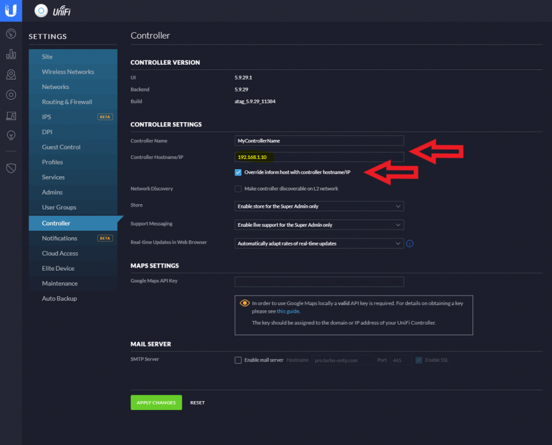This screenshot has height=445, width=552.
Task: Click the SMTP Port field showing 465
Action: (401, 360)
